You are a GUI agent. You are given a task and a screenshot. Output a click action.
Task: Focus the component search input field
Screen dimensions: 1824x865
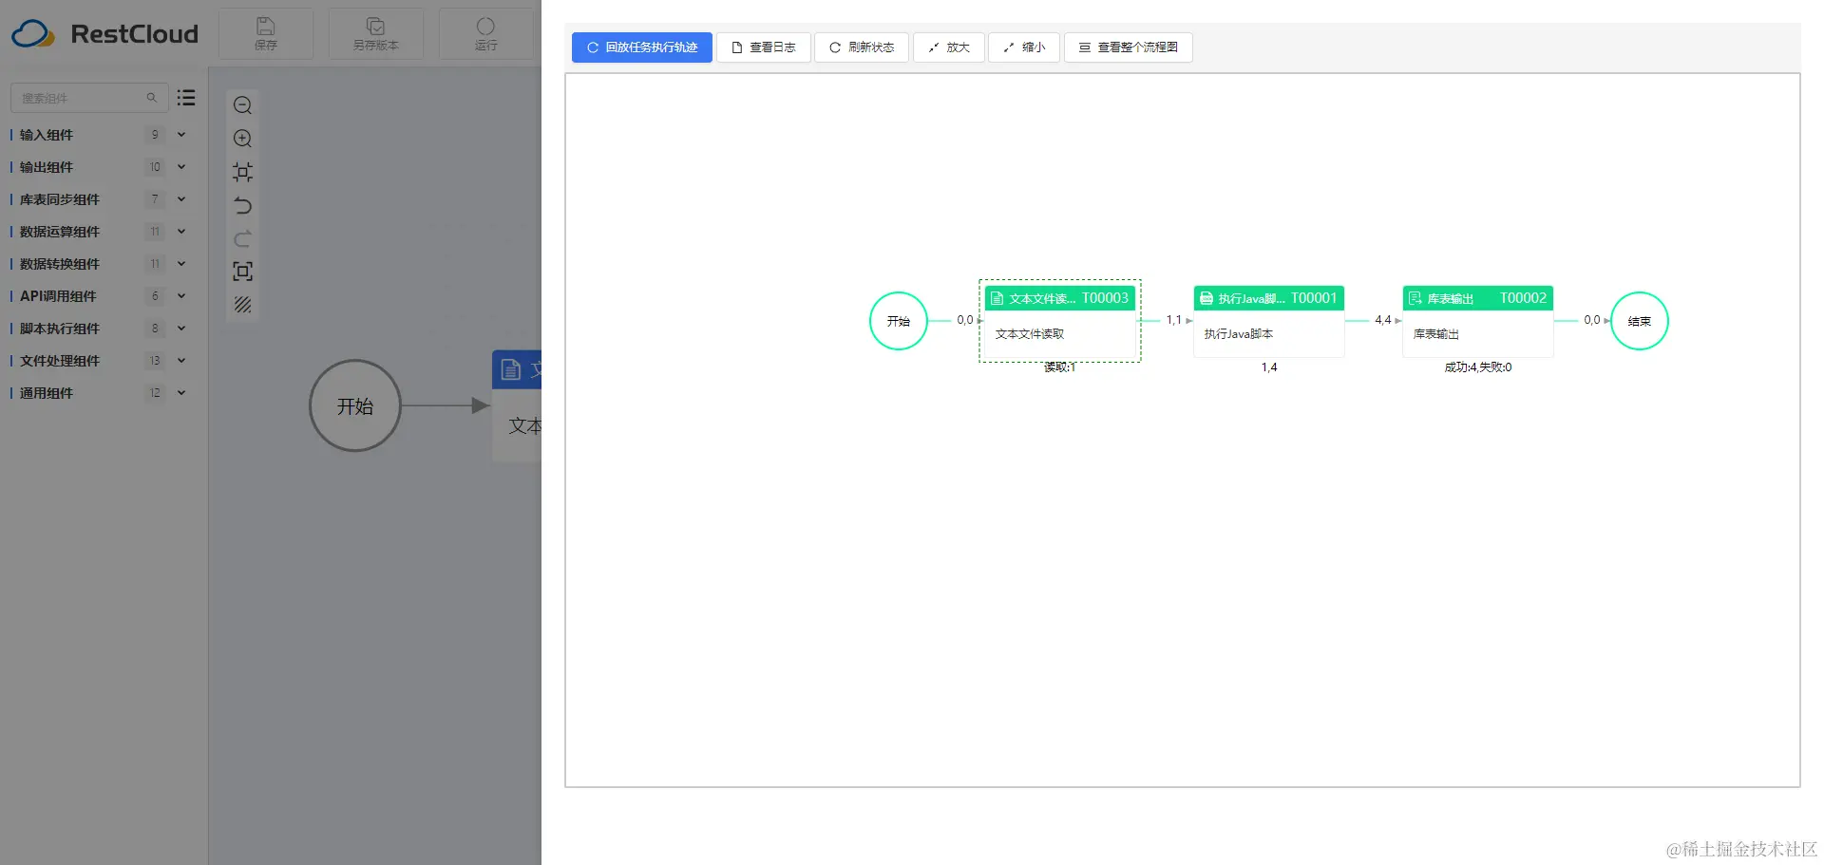tap(89, 98)
